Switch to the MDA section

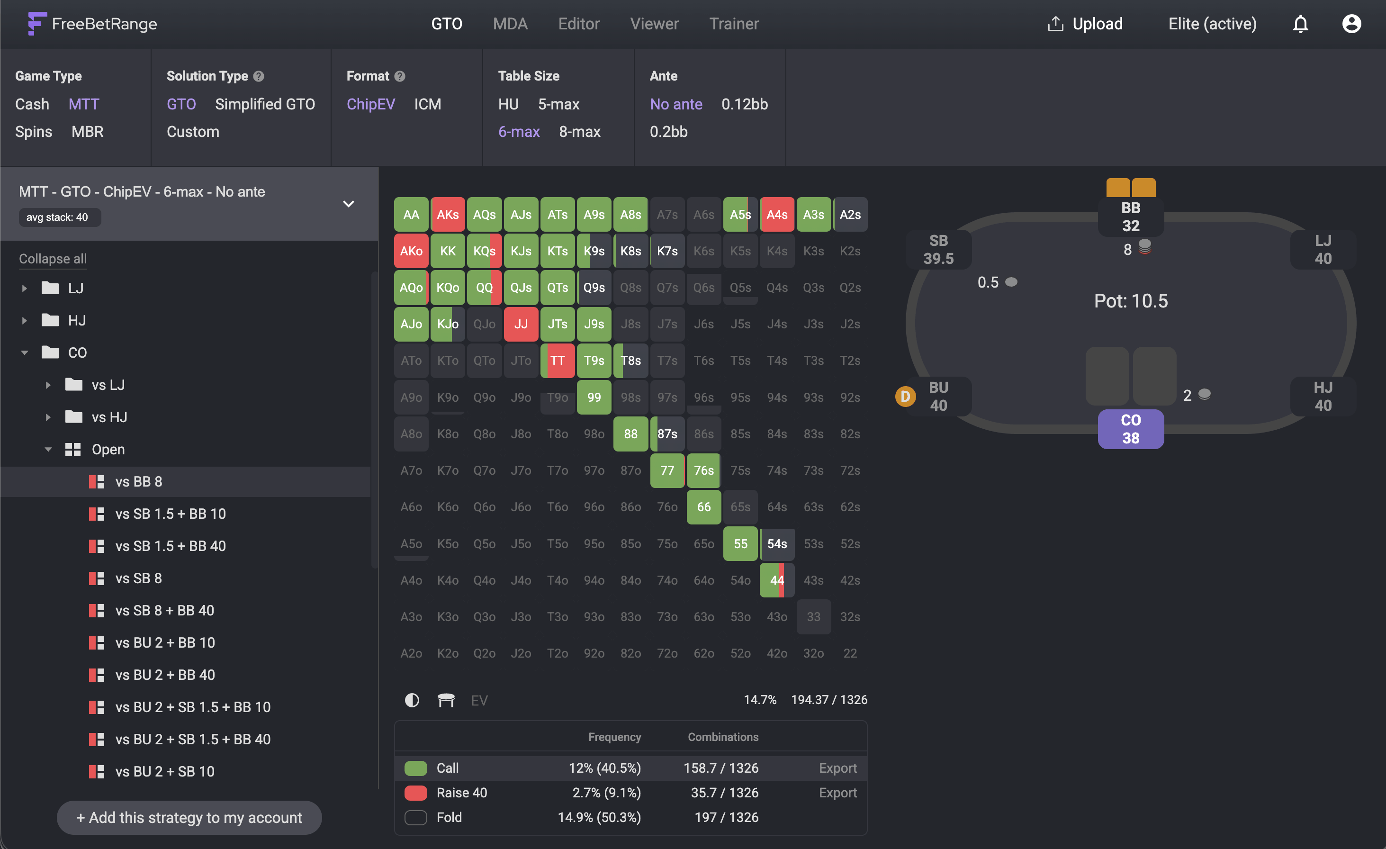pos(510,24)
